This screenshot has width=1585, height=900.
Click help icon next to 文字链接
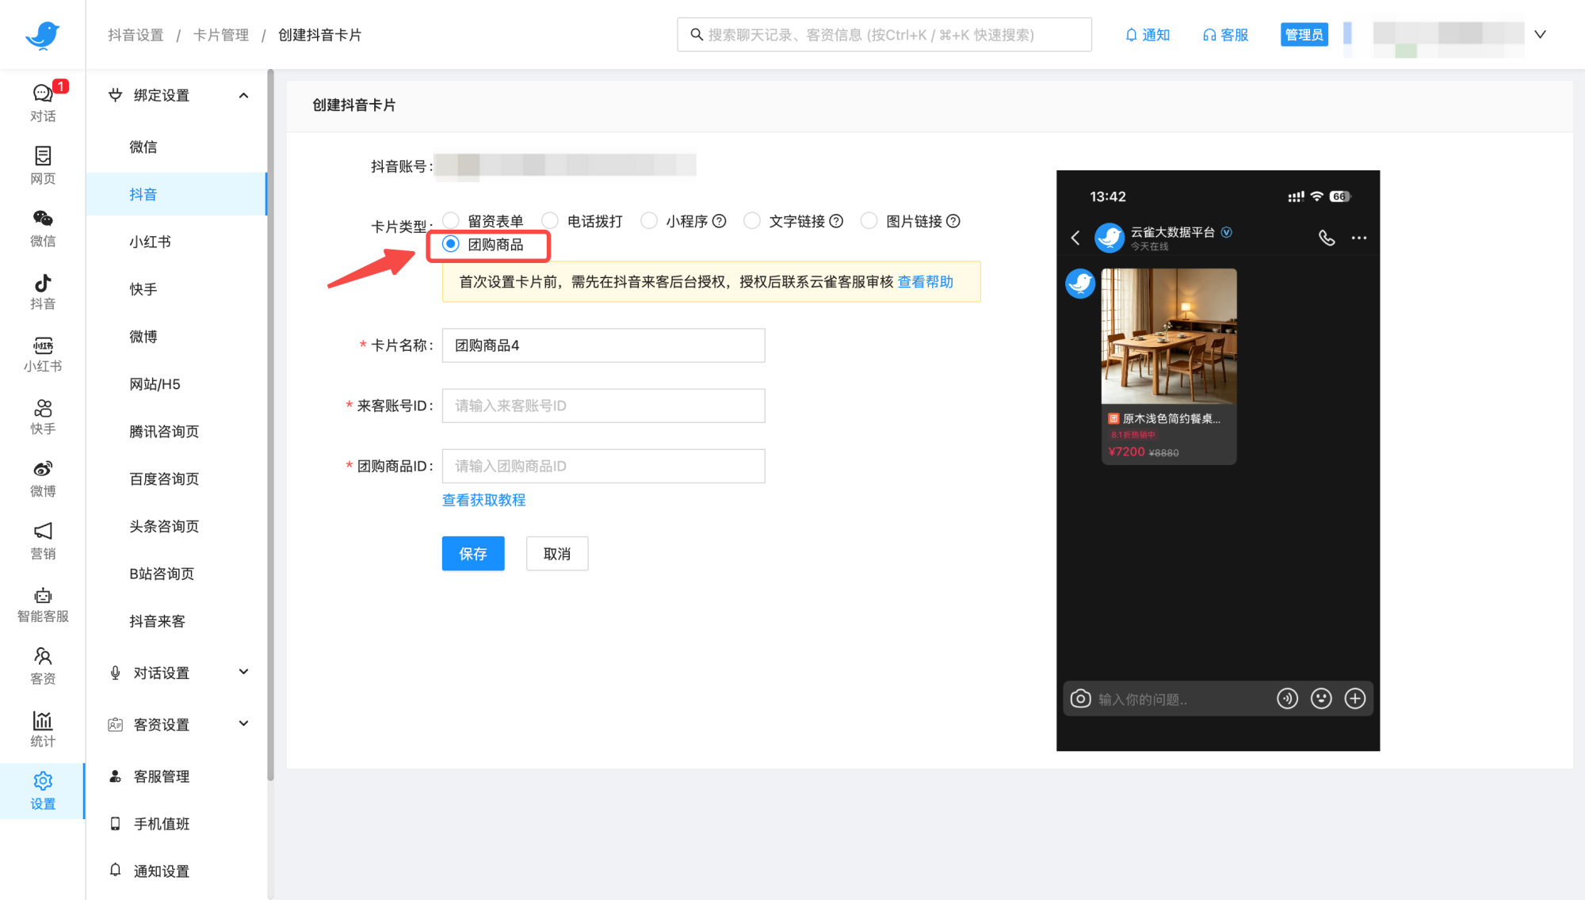coord(836,221)
